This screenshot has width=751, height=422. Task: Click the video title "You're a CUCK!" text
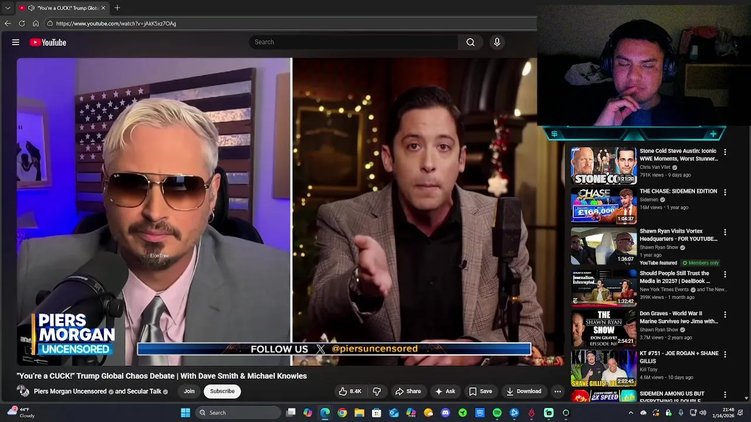[x=162, y=376]
